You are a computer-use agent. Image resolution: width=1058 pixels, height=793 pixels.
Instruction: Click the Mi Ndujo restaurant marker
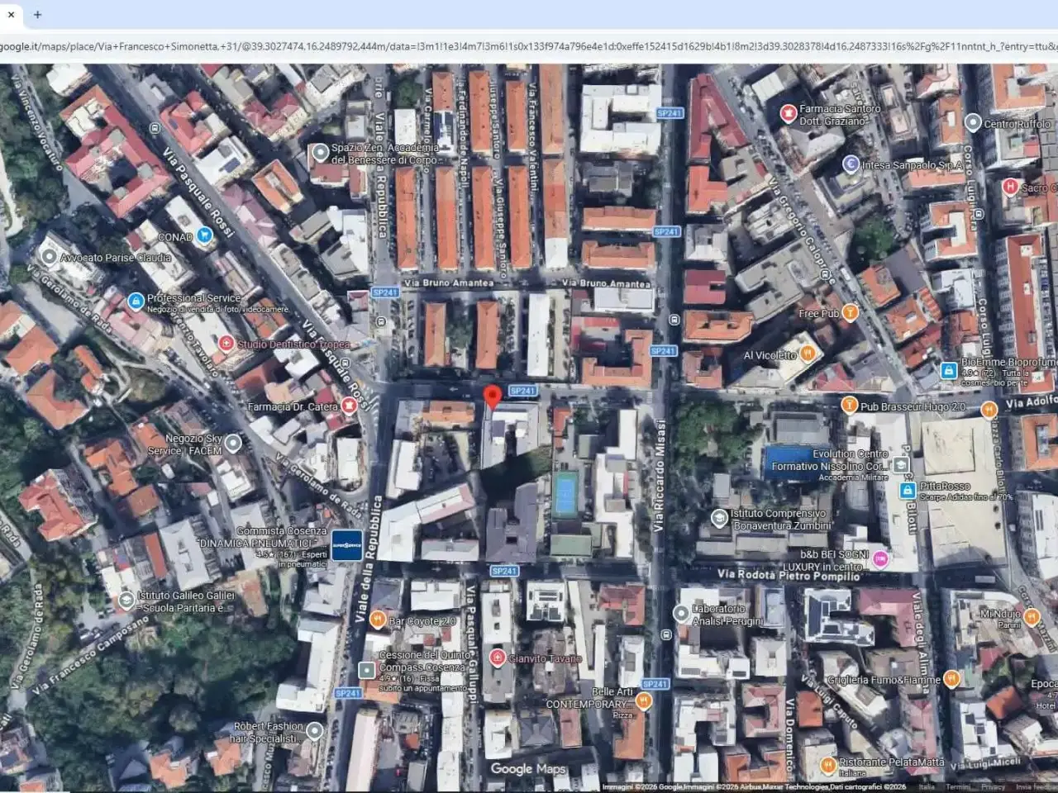pos(1032,616)
